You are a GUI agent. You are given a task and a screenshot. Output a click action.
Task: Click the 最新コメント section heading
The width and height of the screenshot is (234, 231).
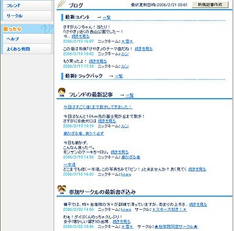click(x=77, y=17)
